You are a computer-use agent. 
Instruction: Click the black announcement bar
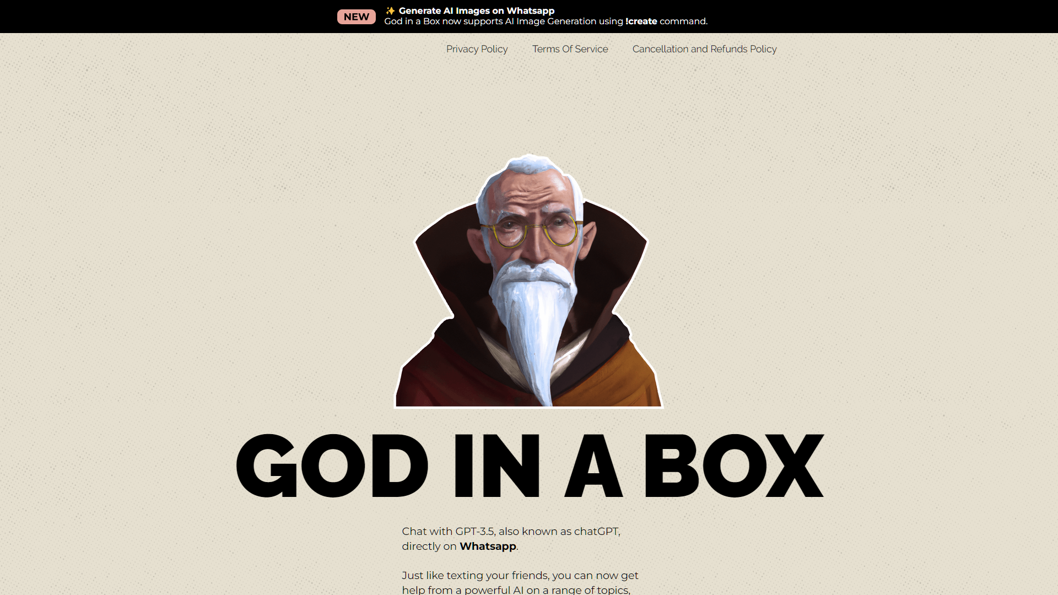pyautogui.click(x=165, y=17)
